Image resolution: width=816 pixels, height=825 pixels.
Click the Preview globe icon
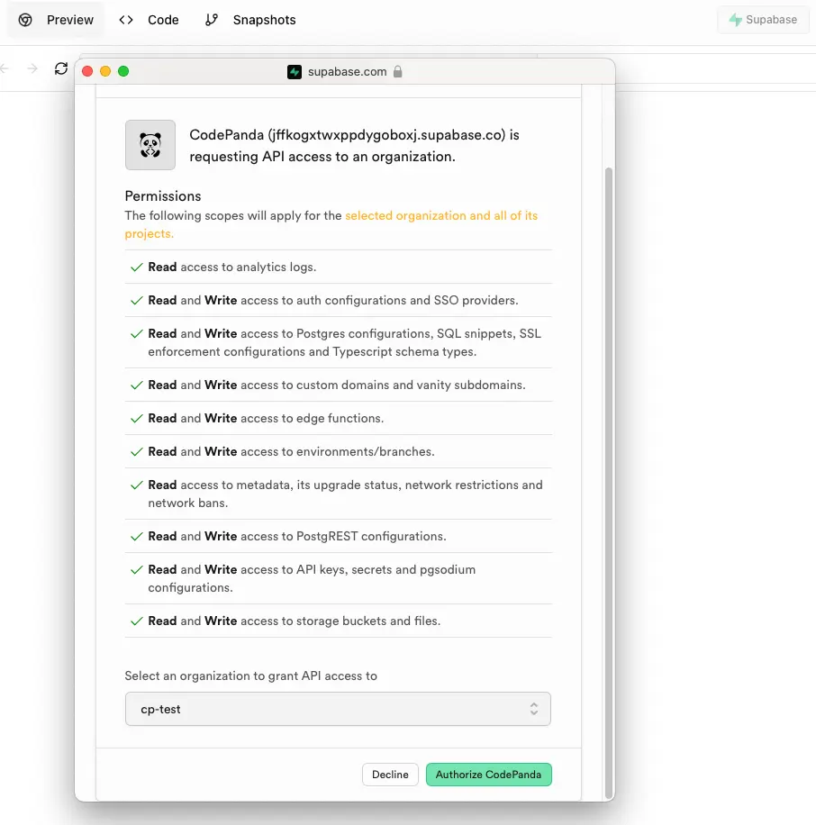pyautogui.click(x=24, y=19)
